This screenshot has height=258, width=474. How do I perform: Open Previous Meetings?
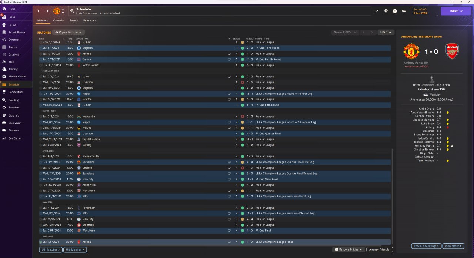pyautogui.click(x=426, y=246)
